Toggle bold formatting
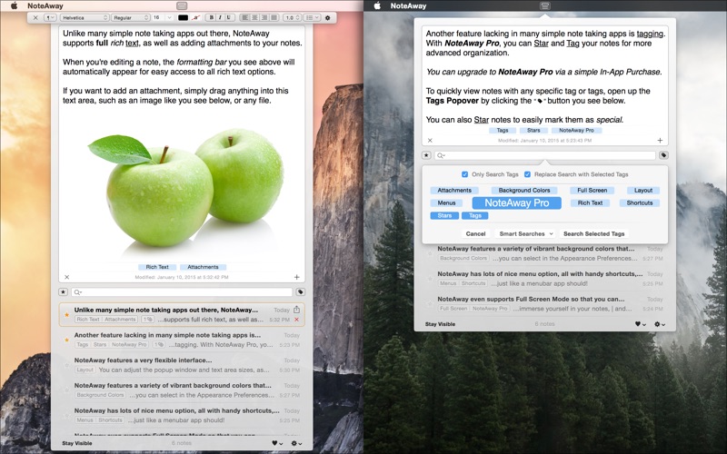This screenshot has height=454, width=727. [212, 17]
